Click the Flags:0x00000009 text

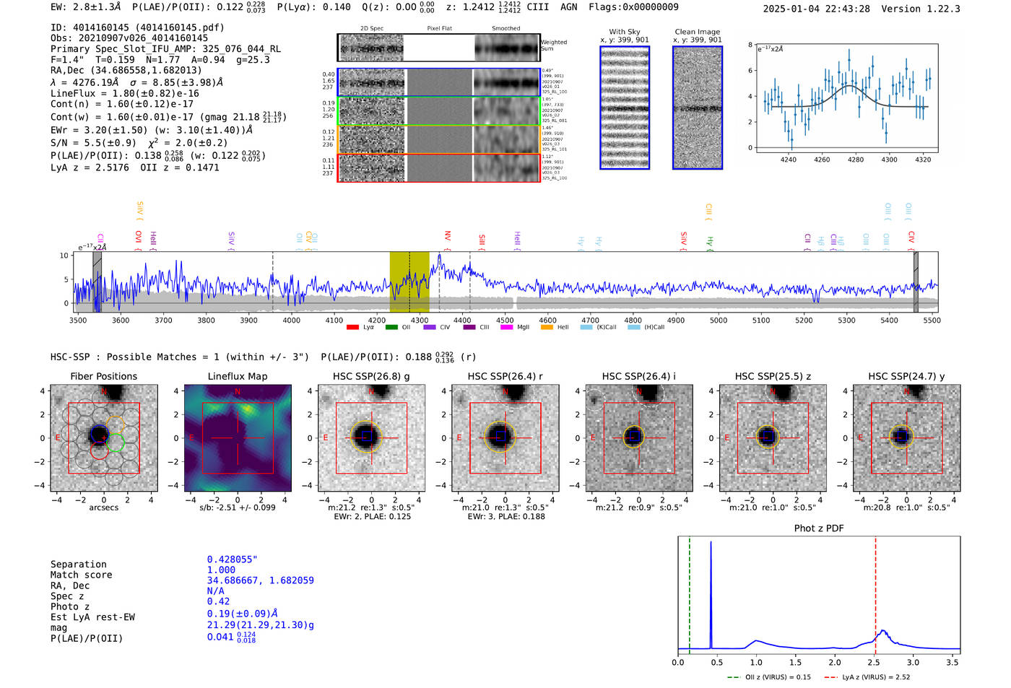point(633,6)
